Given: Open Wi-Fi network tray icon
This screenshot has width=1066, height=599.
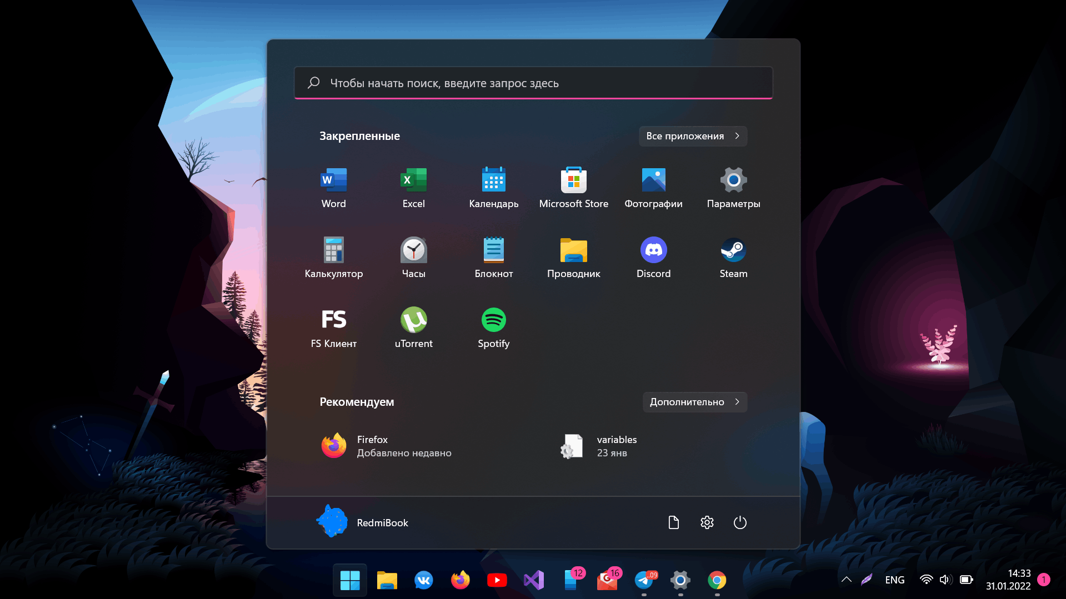Looking at the screenshot, I should [x=926, y=580].
